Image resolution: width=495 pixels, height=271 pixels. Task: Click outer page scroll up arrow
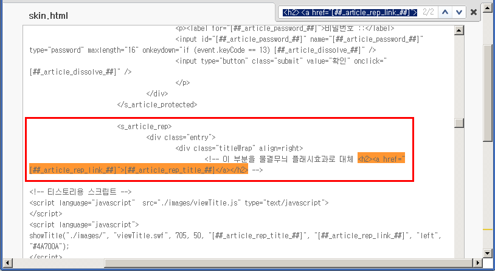(488, 8)
